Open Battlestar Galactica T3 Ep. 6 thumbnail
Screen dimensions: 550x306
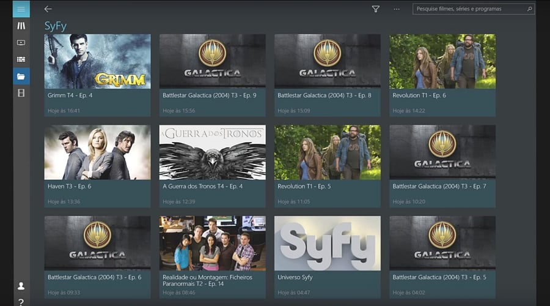(98, 243)
